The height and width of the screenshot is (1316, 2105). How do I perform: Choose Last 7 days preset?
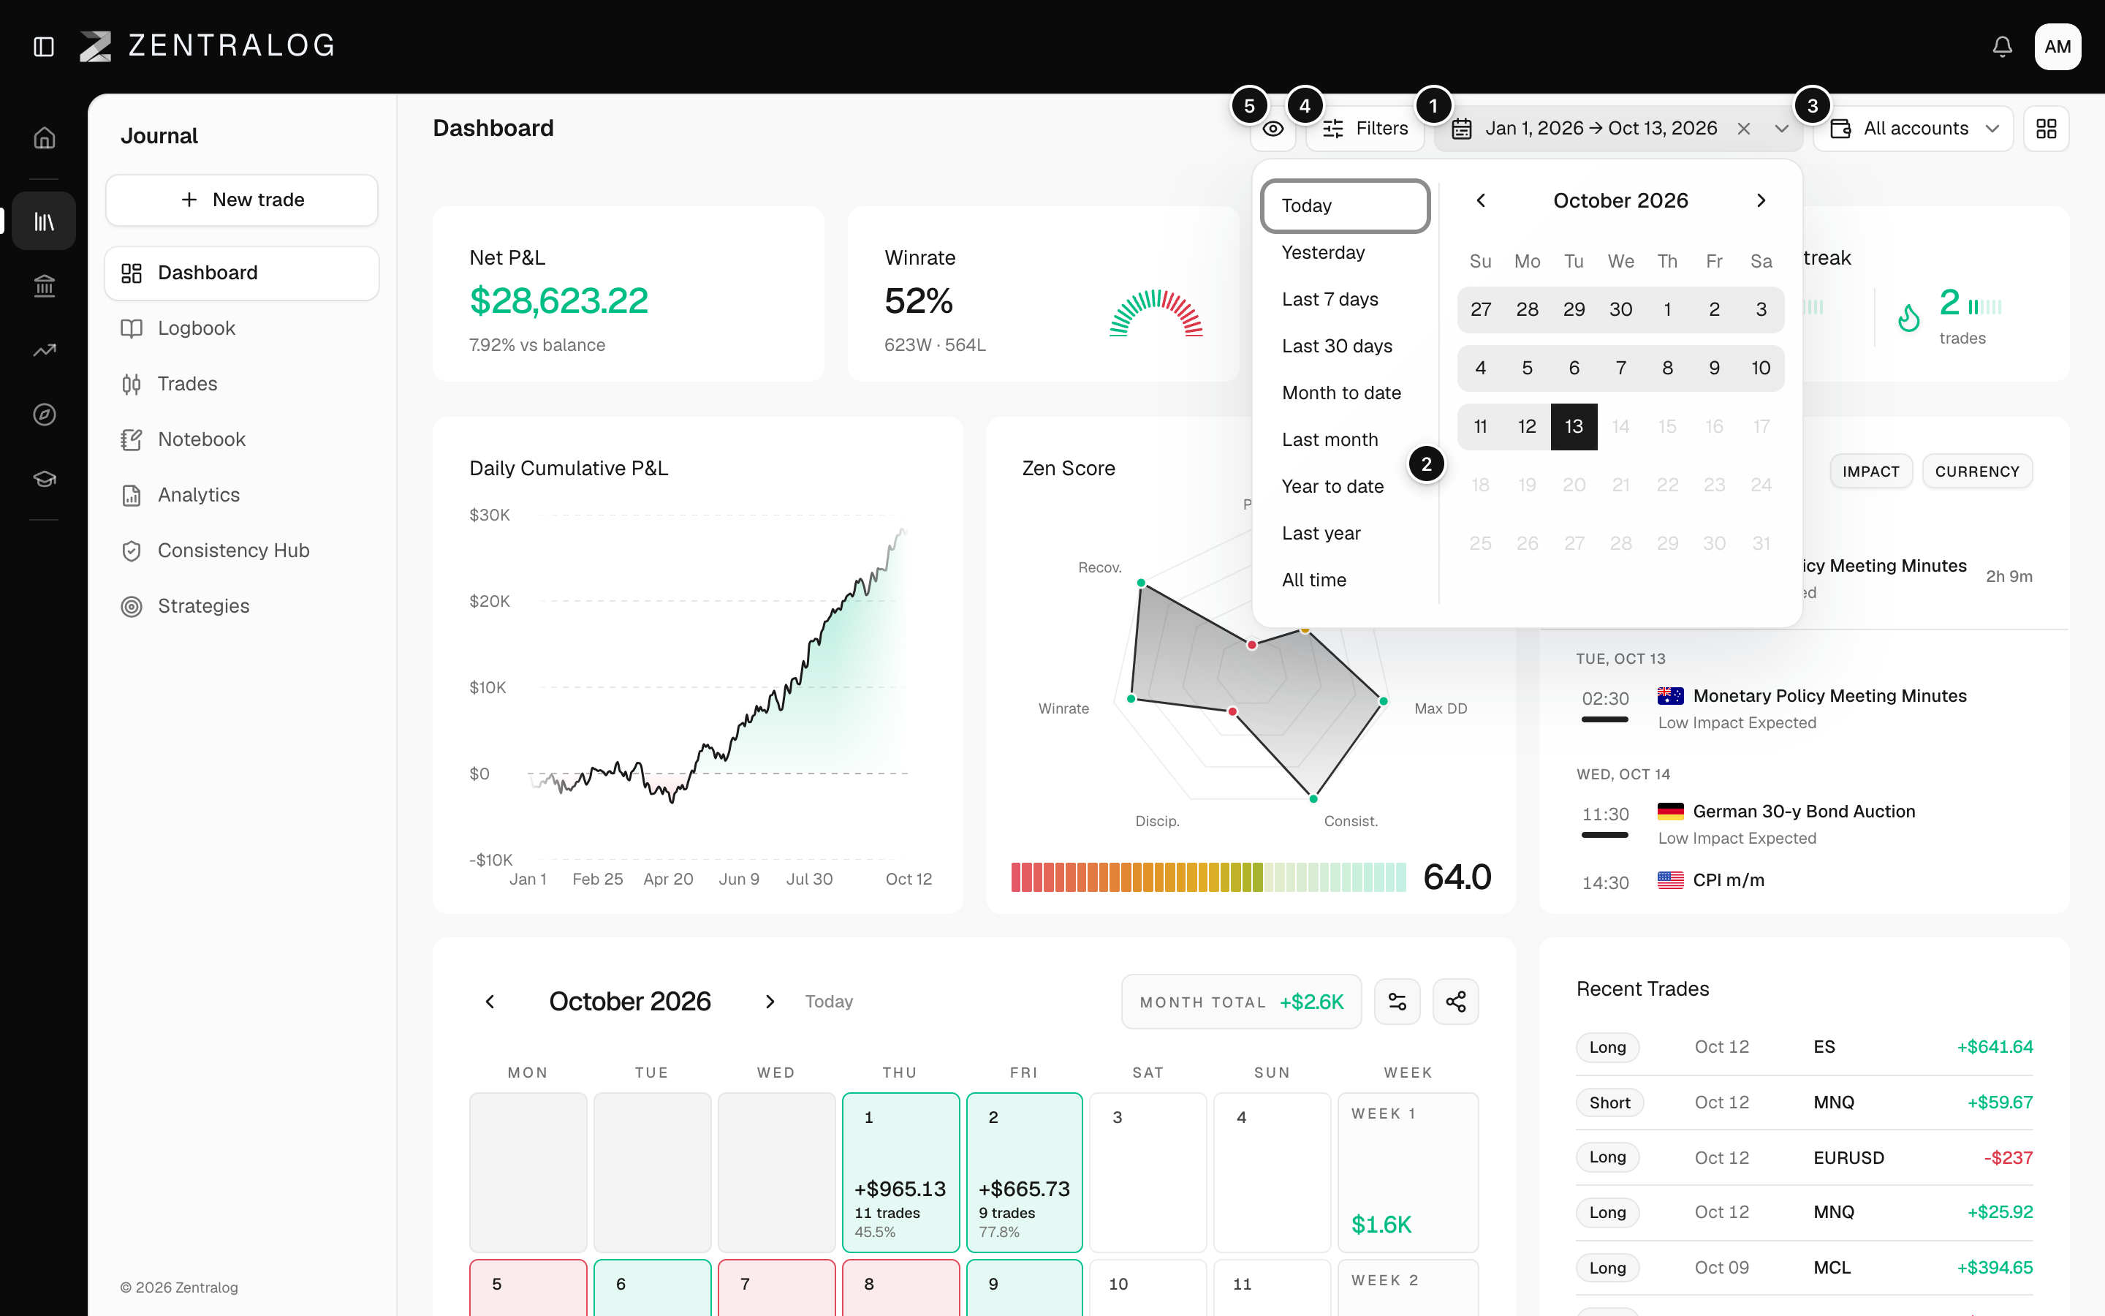(x=1345, y=300)
